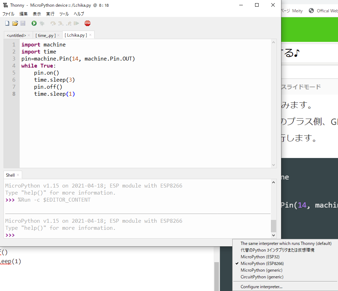This screenshot has height=291, width=338.
Task: Click line number 4 in the gutter
Action: click(14, 66)
